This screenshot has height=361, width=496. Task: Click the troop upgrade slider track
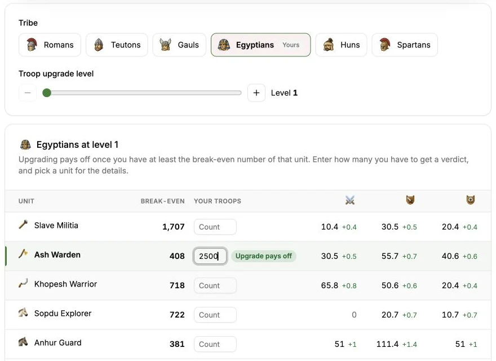142,93
